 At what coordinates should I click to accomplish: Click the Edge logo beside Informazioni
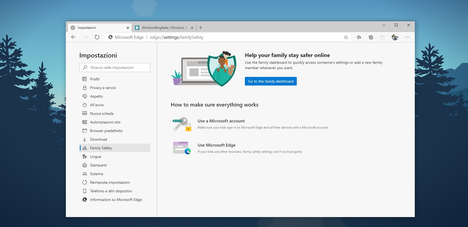tap(85, 200)
